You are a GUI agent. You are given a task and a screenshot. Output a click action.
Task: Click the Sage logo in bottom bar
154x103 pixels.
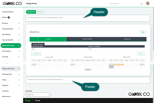point(28,100)
